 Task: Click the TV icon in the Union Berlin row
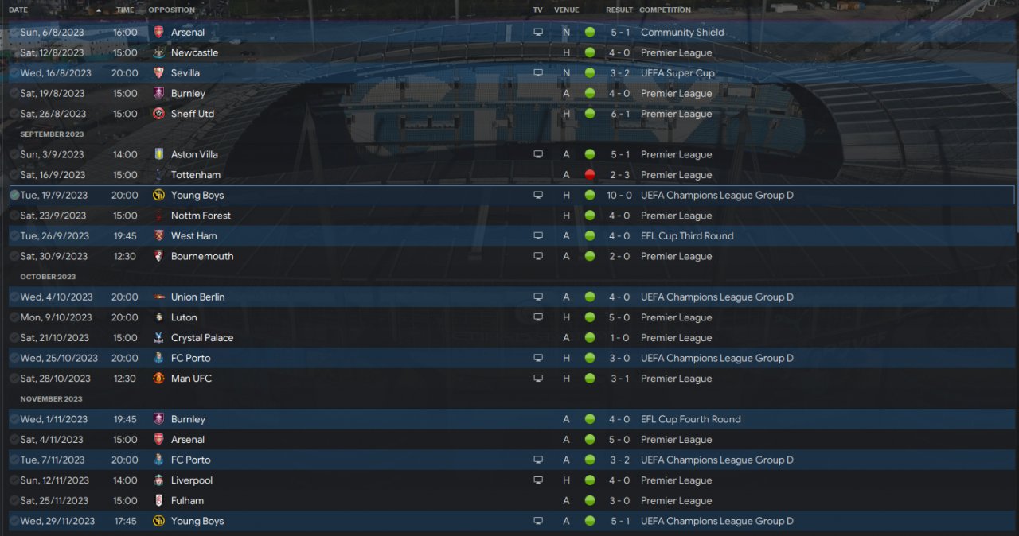point(538,297)
